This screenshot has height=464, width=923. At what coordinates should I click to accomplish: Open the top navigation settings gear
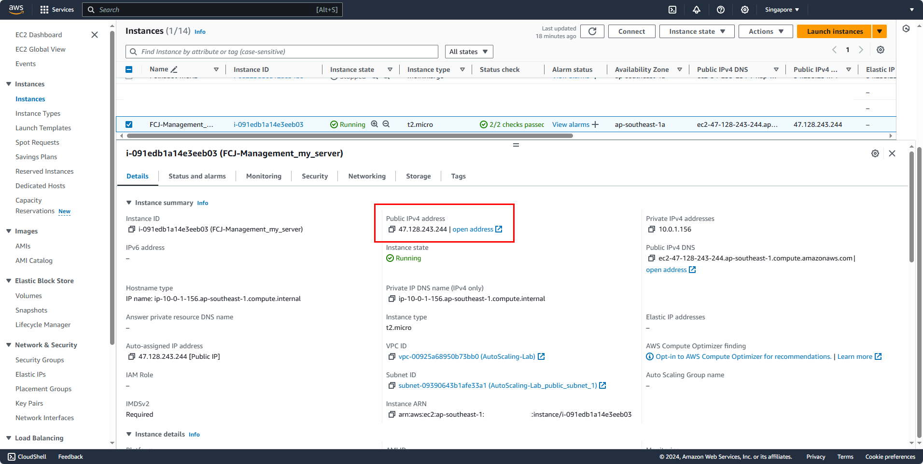pyautogui.click(x=745, y=10)
